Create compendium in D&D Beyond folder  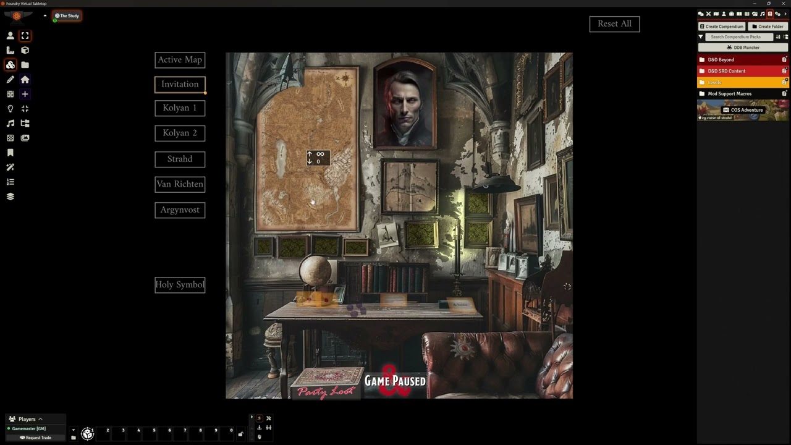coord(784,60)
